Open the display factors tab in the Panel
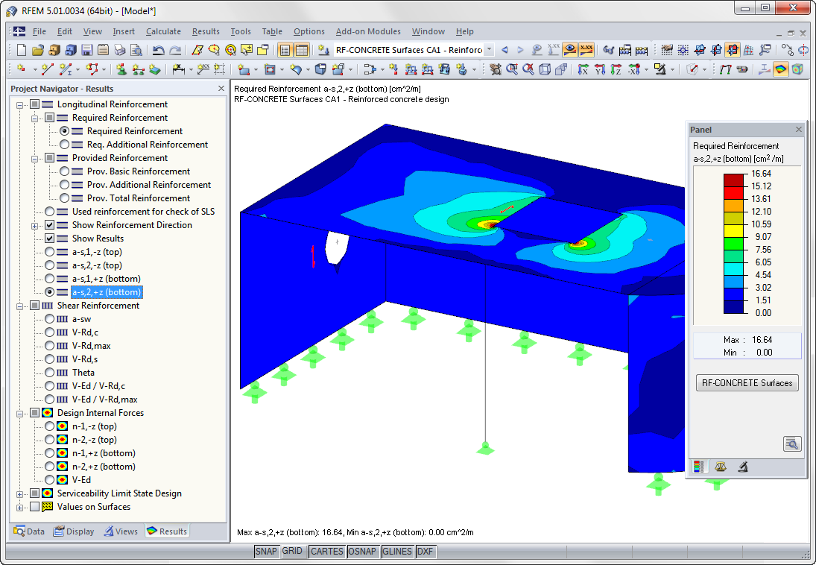Image resolution: width=816 pixels, height=565 pixels. tap(719, 467)
